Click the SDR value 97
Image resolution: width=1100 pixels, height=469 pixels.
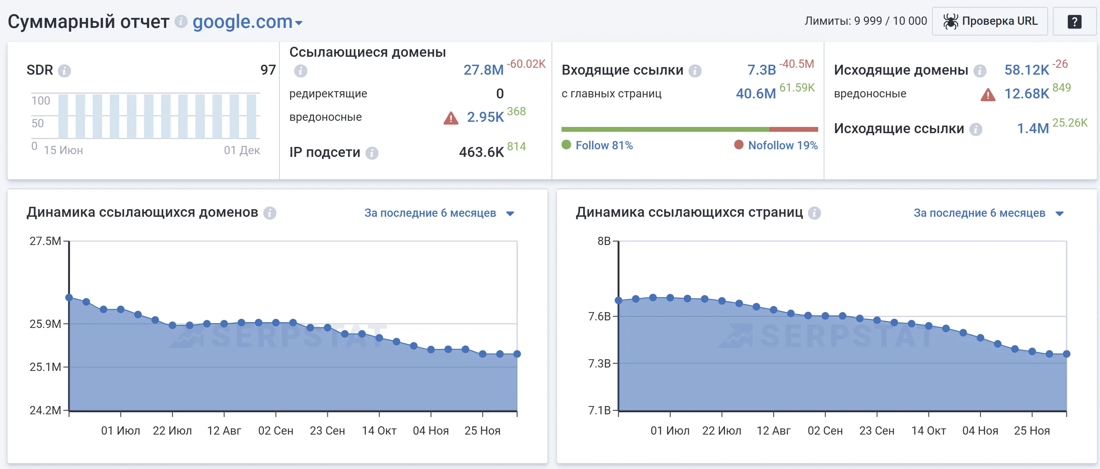tap(268, 70)
